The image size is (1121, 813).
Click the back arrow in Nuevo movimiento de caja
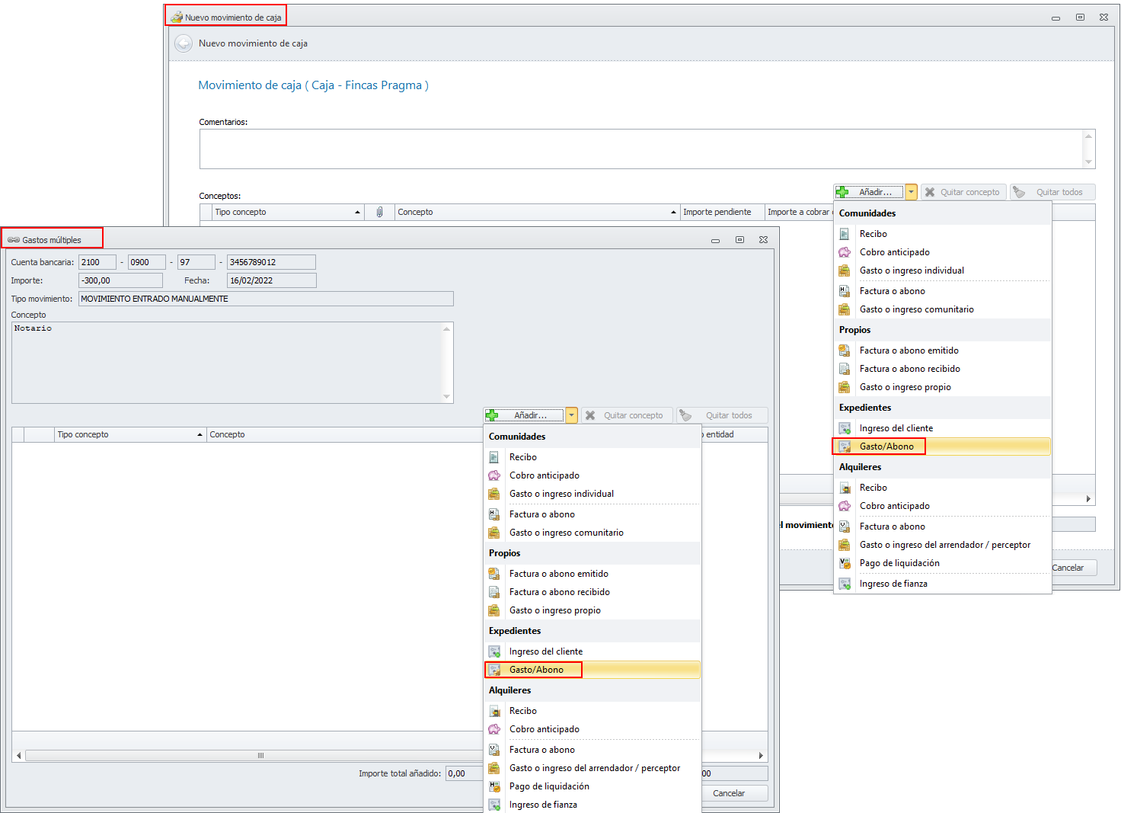click(184, 43)
